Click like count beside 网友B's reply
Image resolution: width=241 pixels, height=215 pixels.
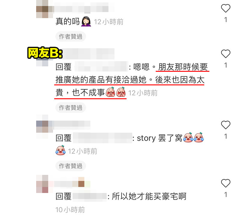click(x=226, y=65)
